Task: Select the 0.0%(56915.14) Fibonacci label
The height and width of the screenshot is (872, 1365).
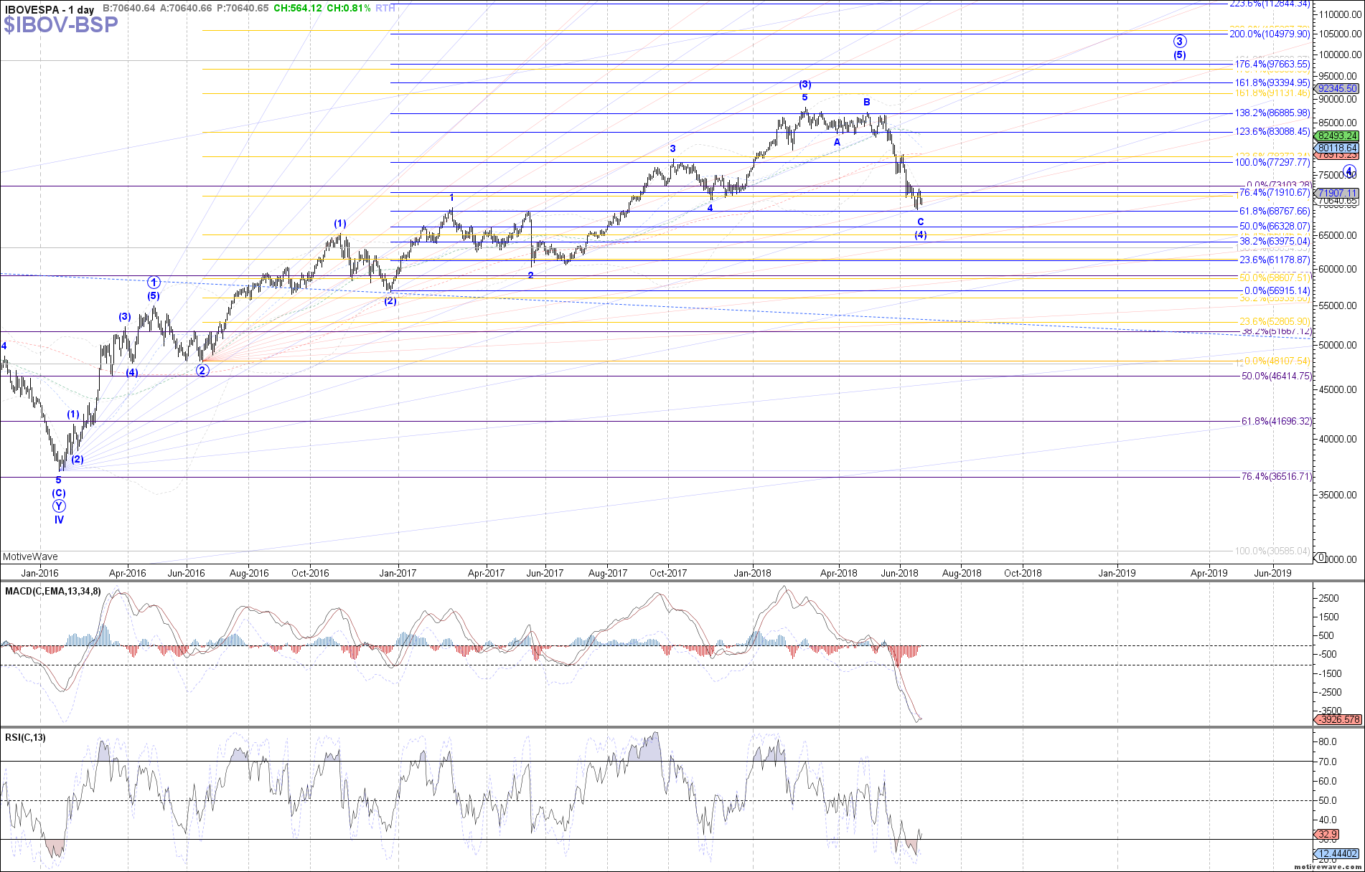Action: click(x=1277, y=290)
